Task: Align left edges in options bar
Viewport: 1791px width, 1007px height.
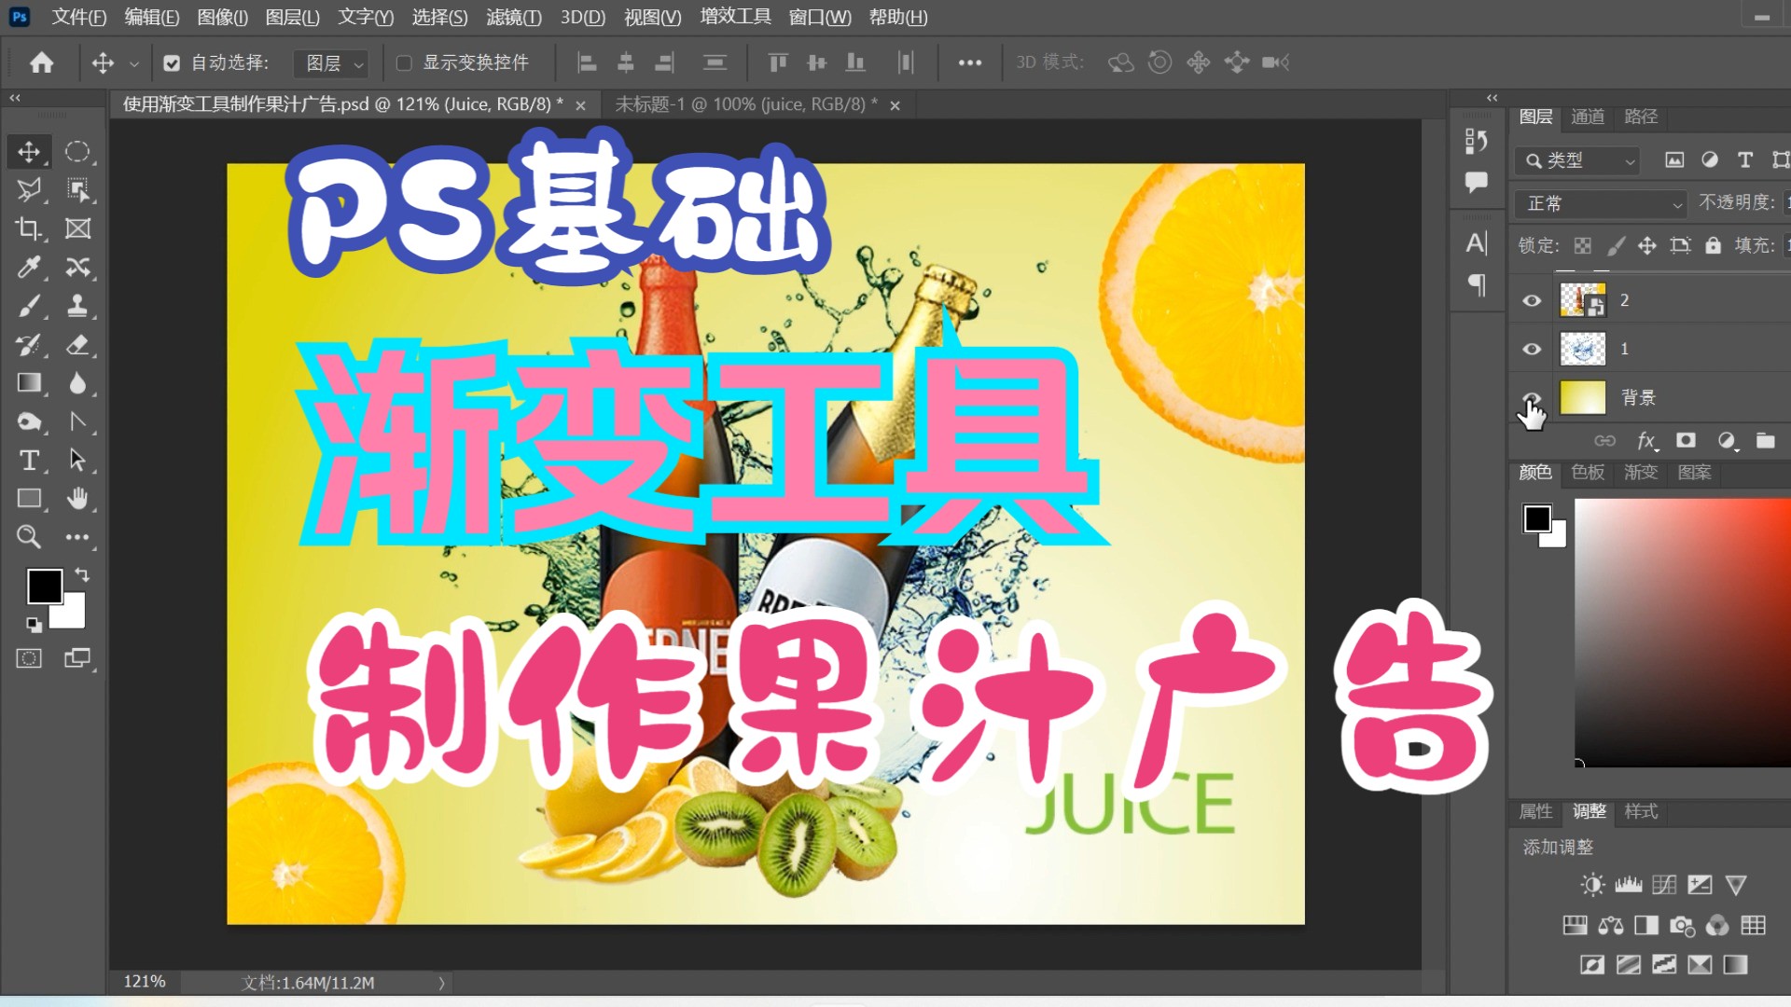Action: click(587, 62)
